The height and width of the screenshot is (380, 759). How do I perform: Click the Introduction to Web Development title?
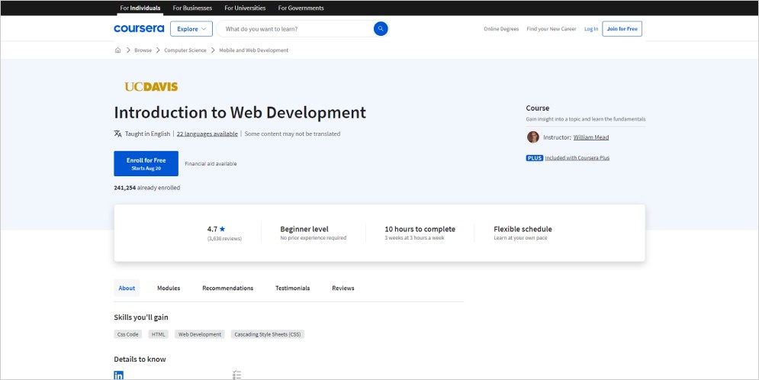(x=240, y=112)
